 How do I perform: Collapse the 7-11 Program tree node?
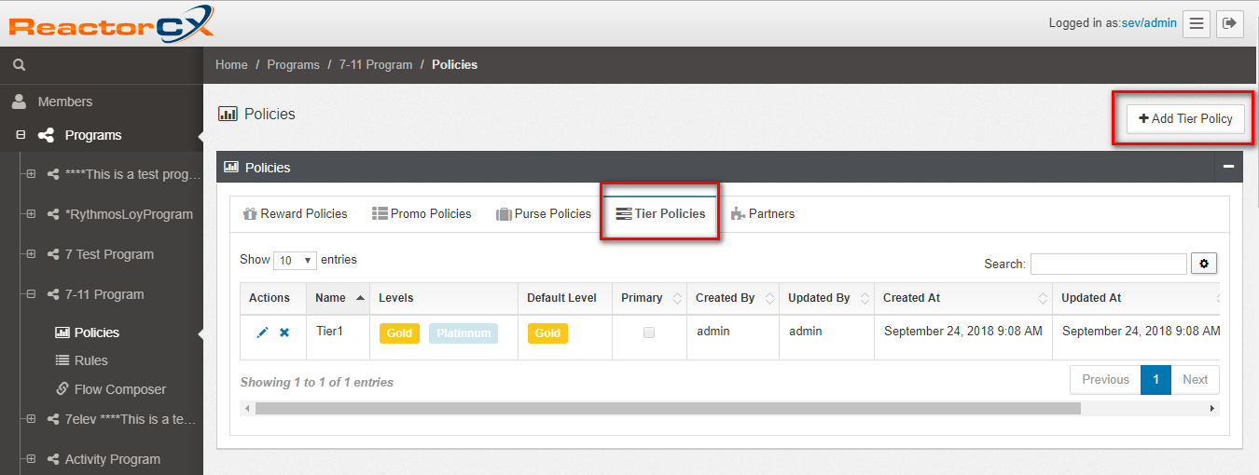pyautogui.click(x=31, y=294)
